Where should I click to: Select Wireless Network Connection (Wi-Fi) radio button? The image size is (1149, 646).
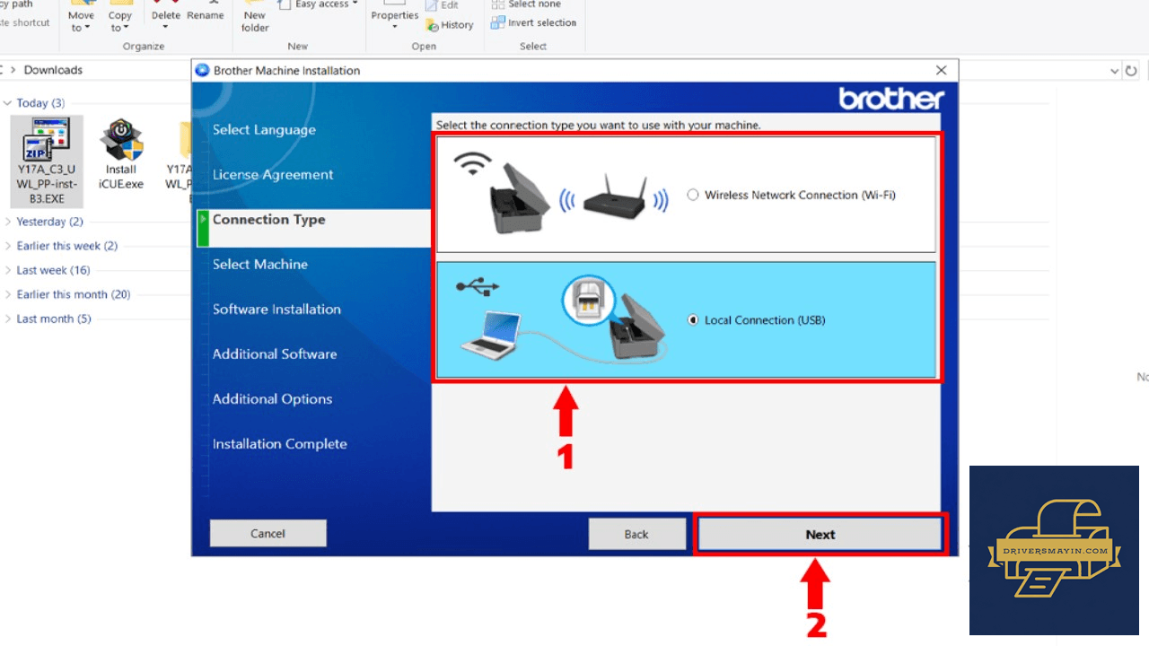coord(692,195)
